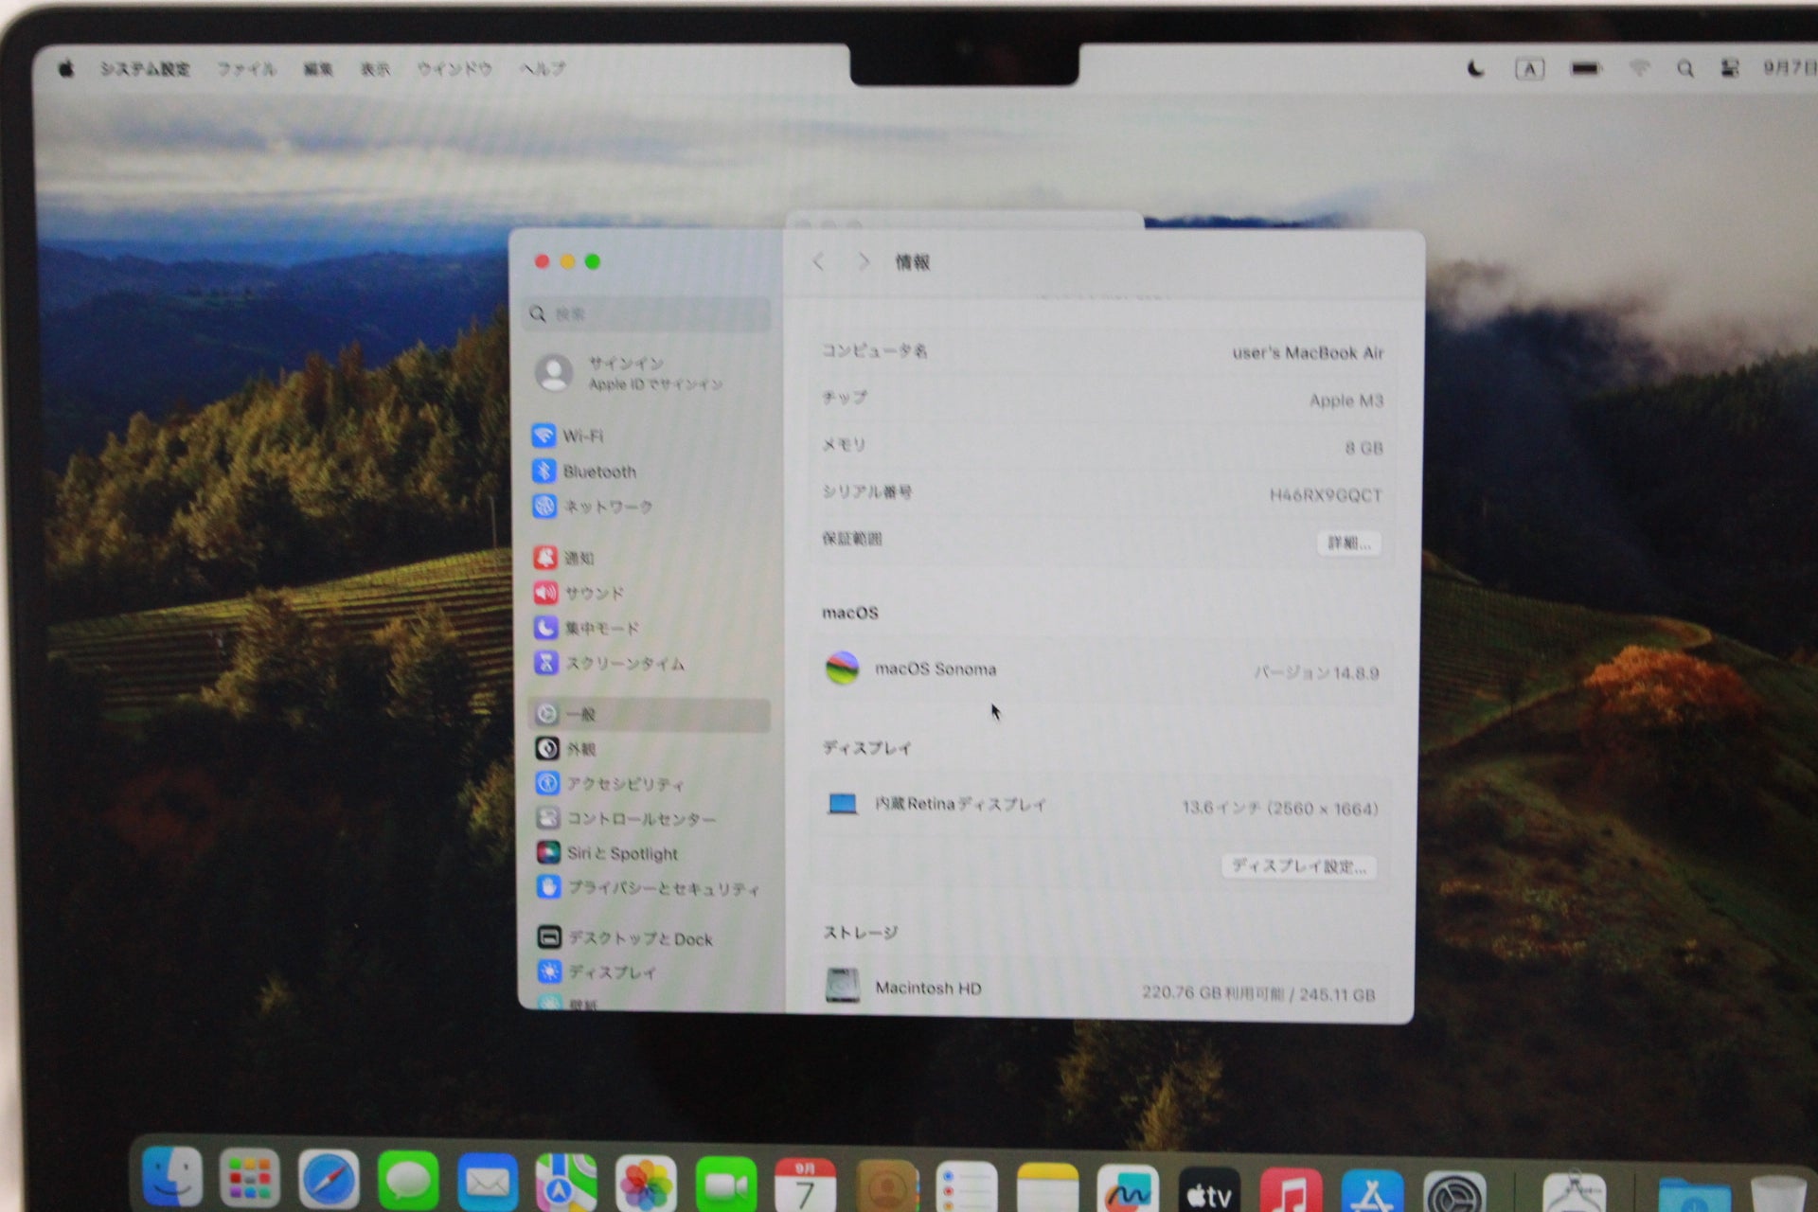This screenshot has width=1818, height=1212.
Task: Click the 内蔵Retinaディスプレイ row
Action: [1101, 806]
